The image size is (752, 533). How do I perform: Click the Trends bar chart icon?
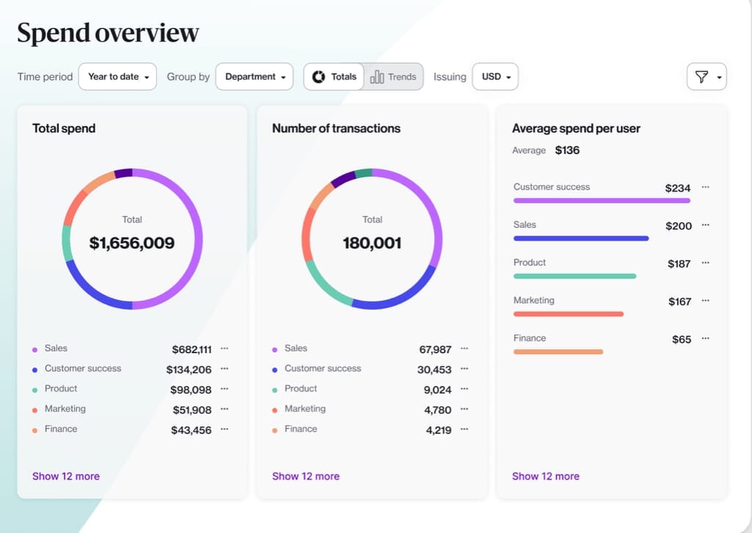tap(377, 77)
